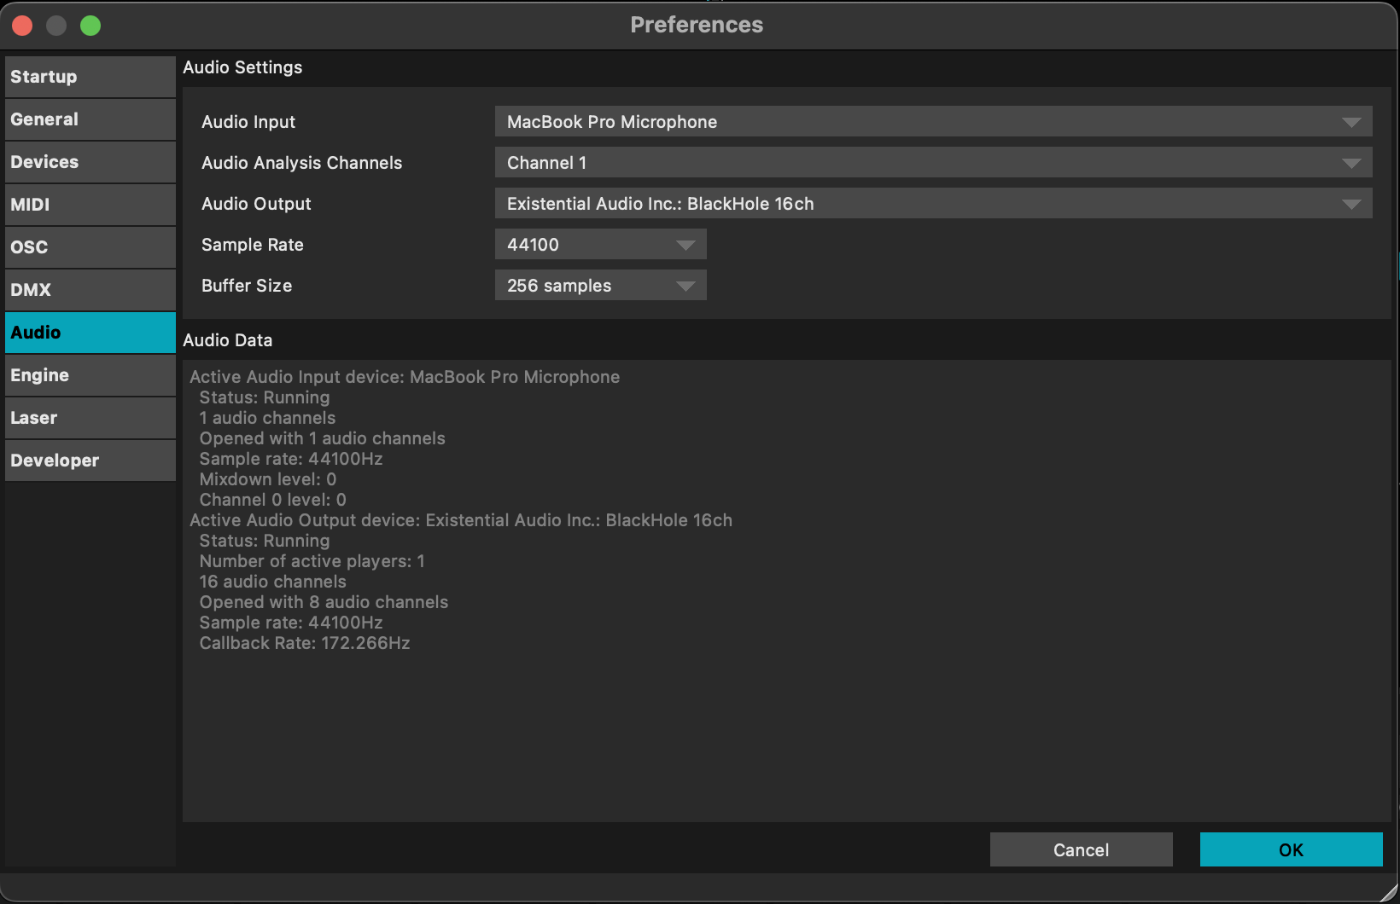Open the Developer preferences tab

click(x=90, y=461)
